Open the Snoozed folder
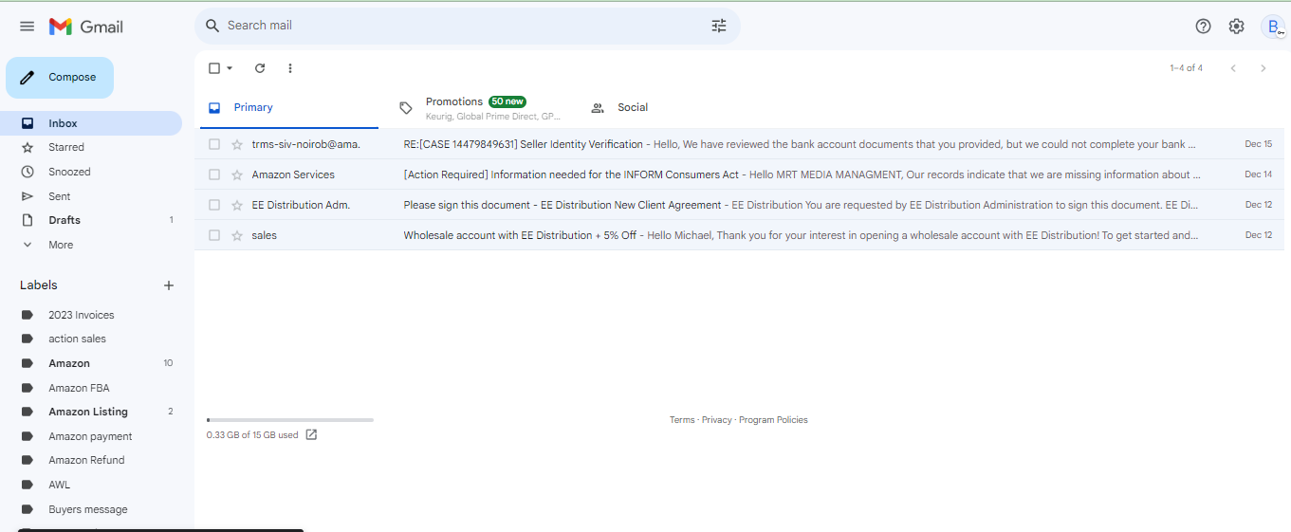 point(91,172)
